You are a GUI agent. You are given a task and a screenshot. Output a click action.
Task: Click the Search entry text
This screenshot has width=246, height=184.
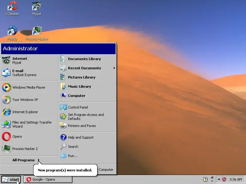73,147
